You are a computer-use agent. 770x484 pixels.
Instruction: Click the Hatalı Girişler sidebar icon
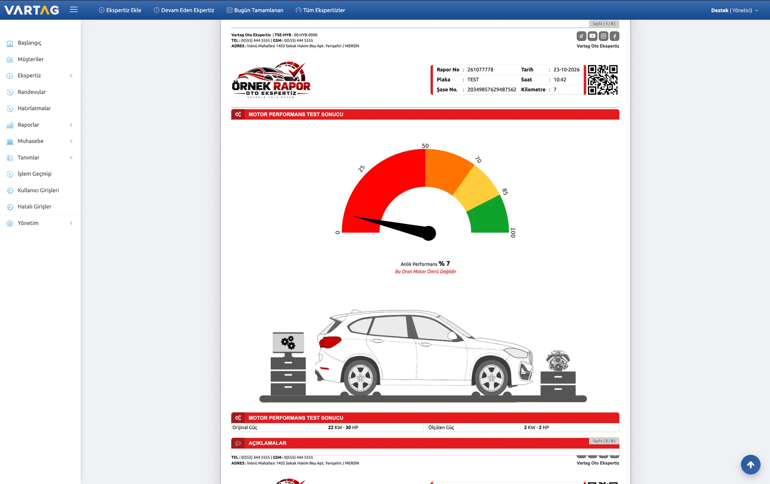pyautogui.click(x=10, y=207)
